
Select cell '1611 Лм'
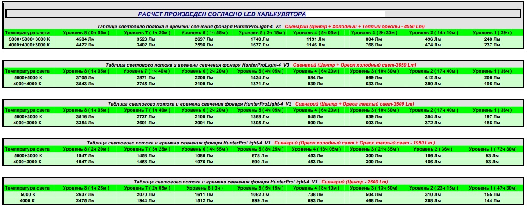pyautogui.click(x=205, y=195)
